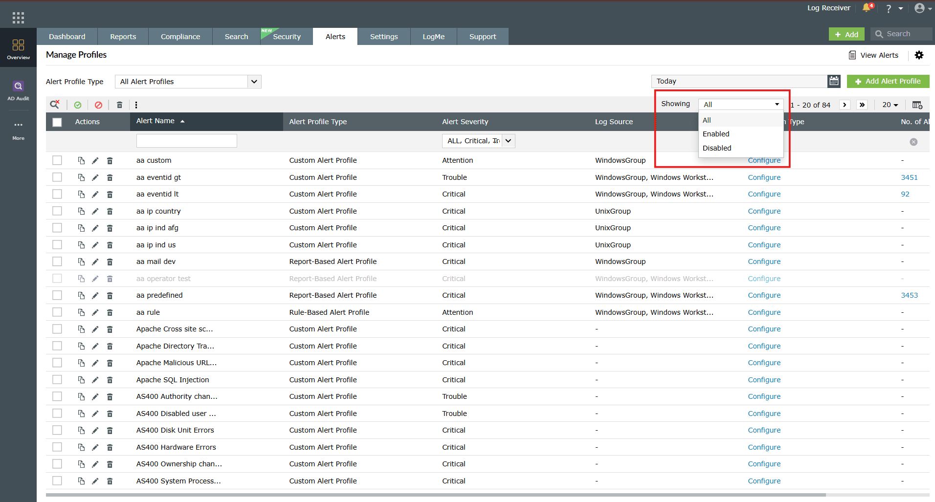Edit the aa custom profile with the pencil icon
935x502 pixels.
(x=95, y=160)
